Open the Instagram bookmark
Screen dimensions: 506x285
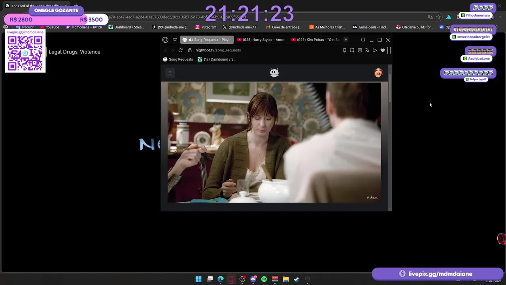[206, 27]
